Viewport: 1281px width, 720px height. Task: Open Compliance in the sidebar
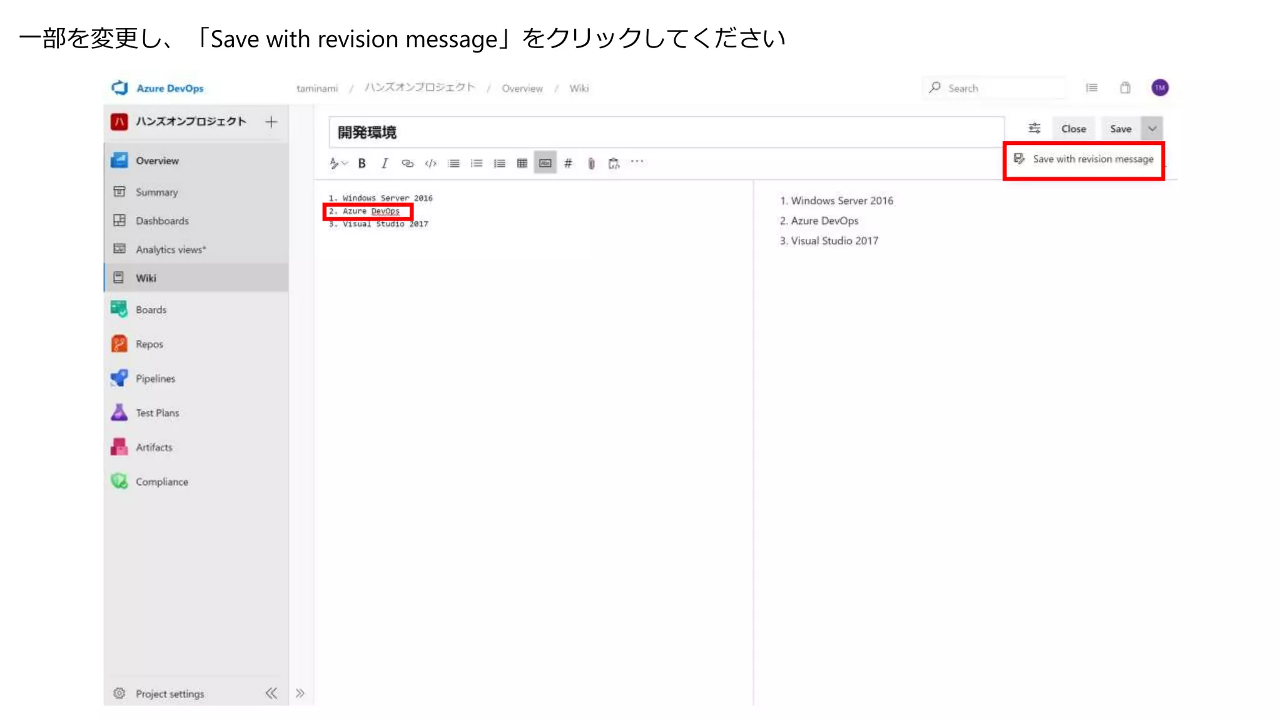click(196, 481)
